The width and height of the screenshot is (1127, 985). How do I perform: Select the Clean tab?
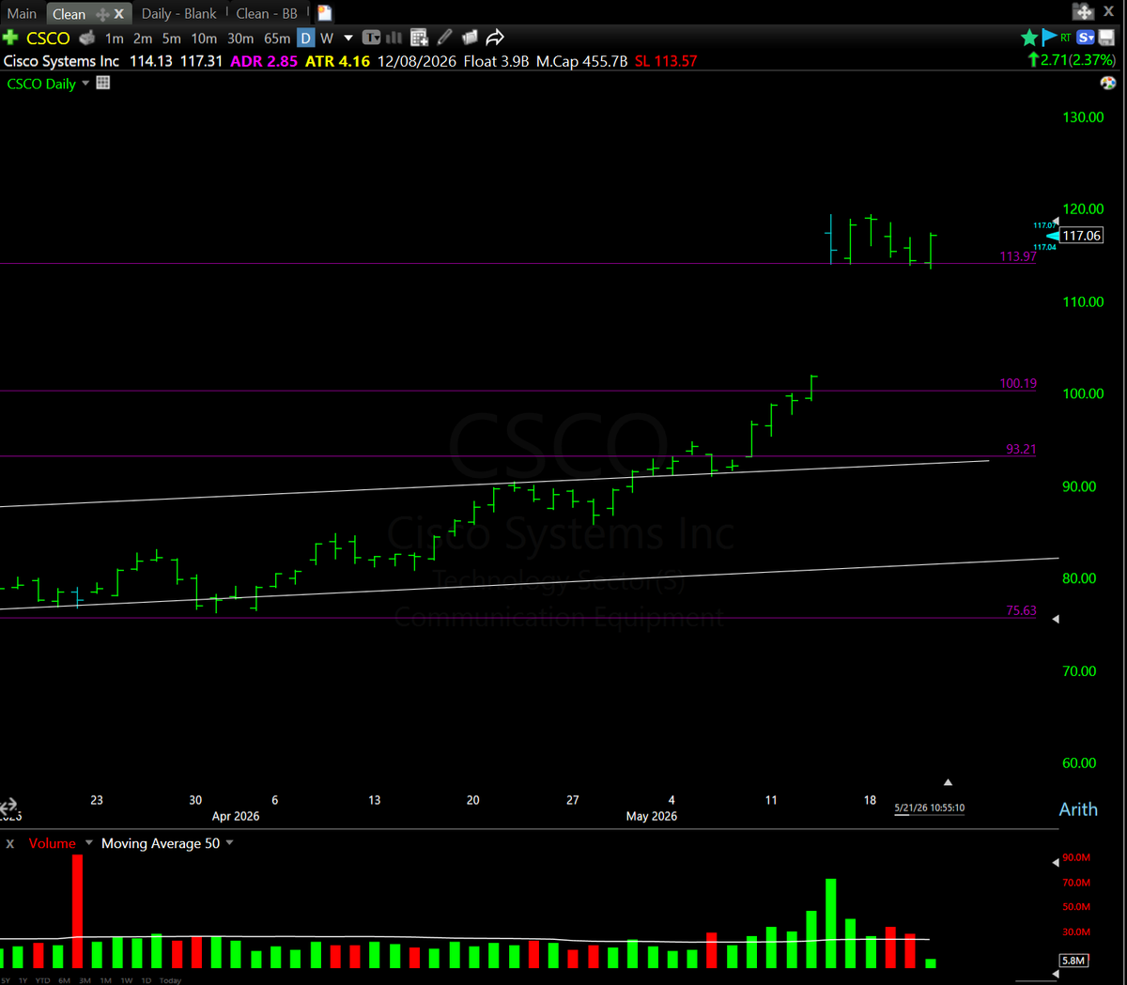tap(69, 14)
